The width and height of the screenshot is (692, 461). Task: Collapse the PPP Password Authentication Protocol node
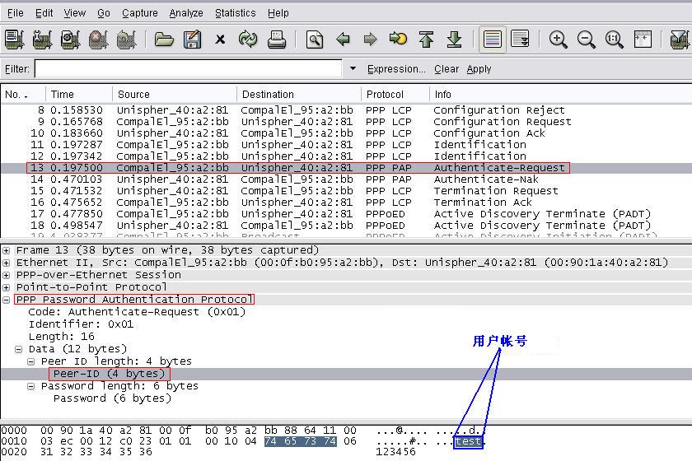7,300
